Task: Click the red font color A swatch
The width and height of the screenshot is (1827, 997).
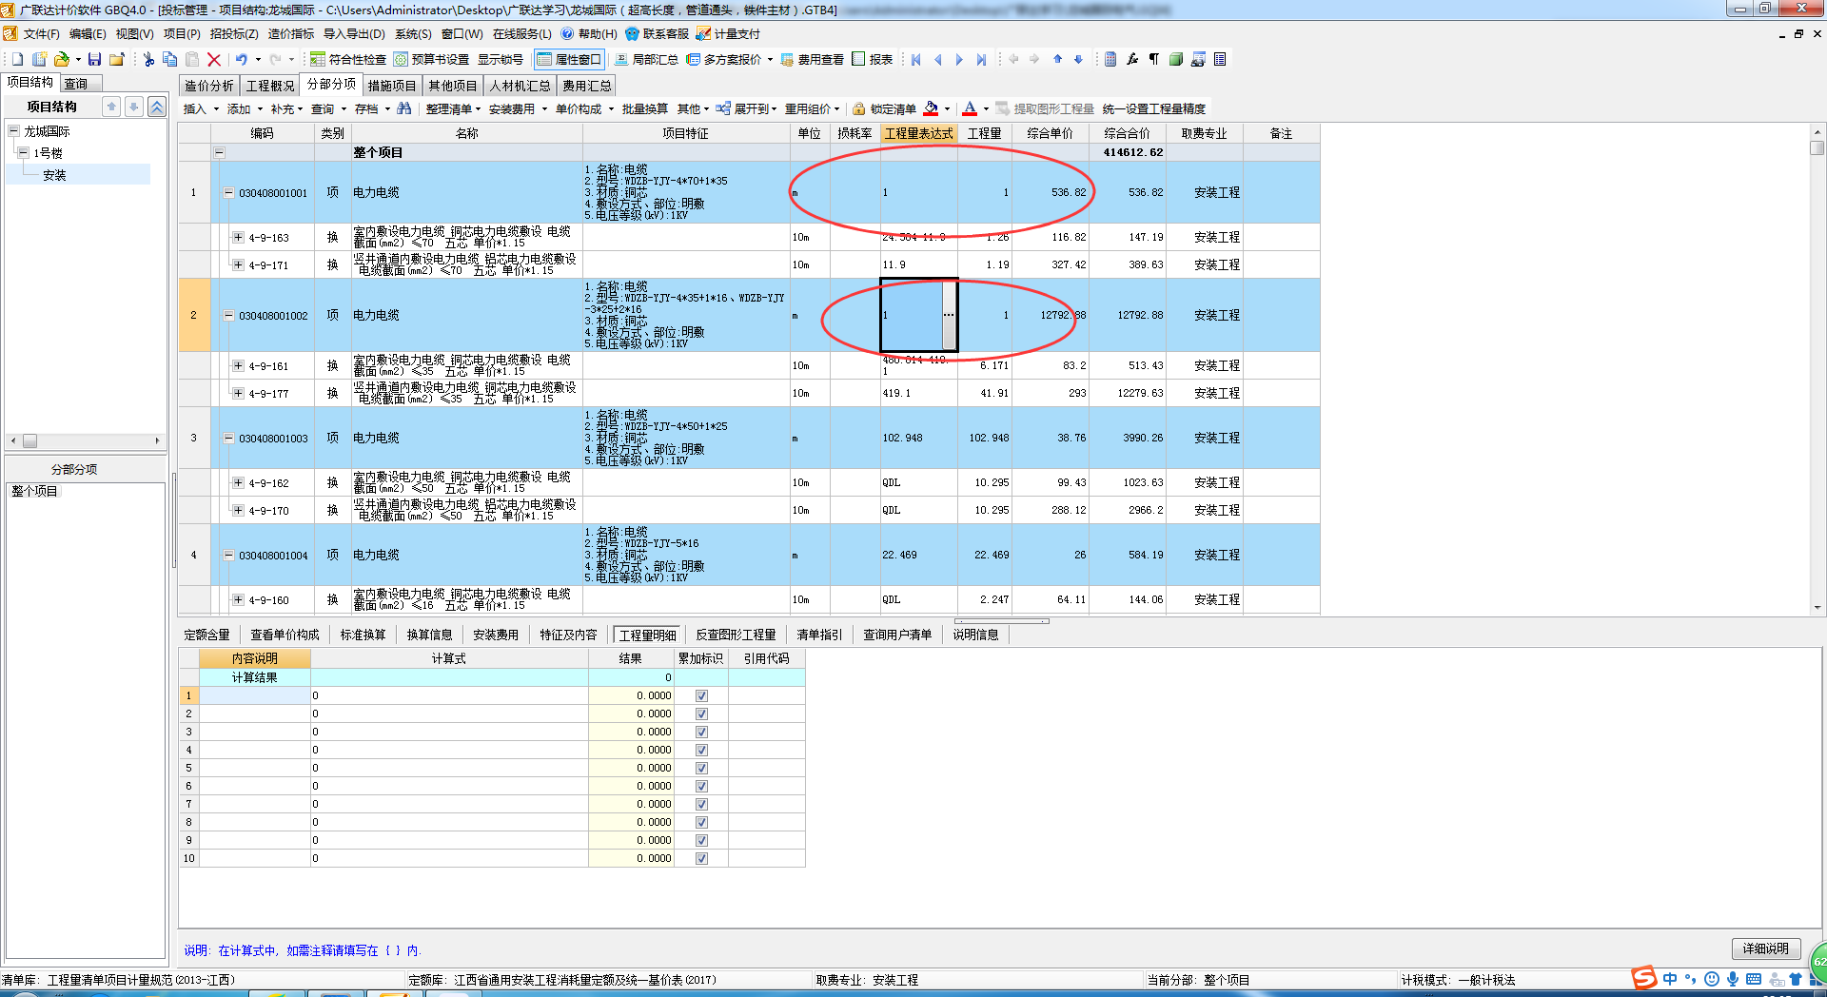Action: tap(970, 108)
